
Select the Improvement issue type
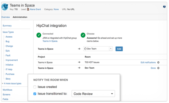12,60
